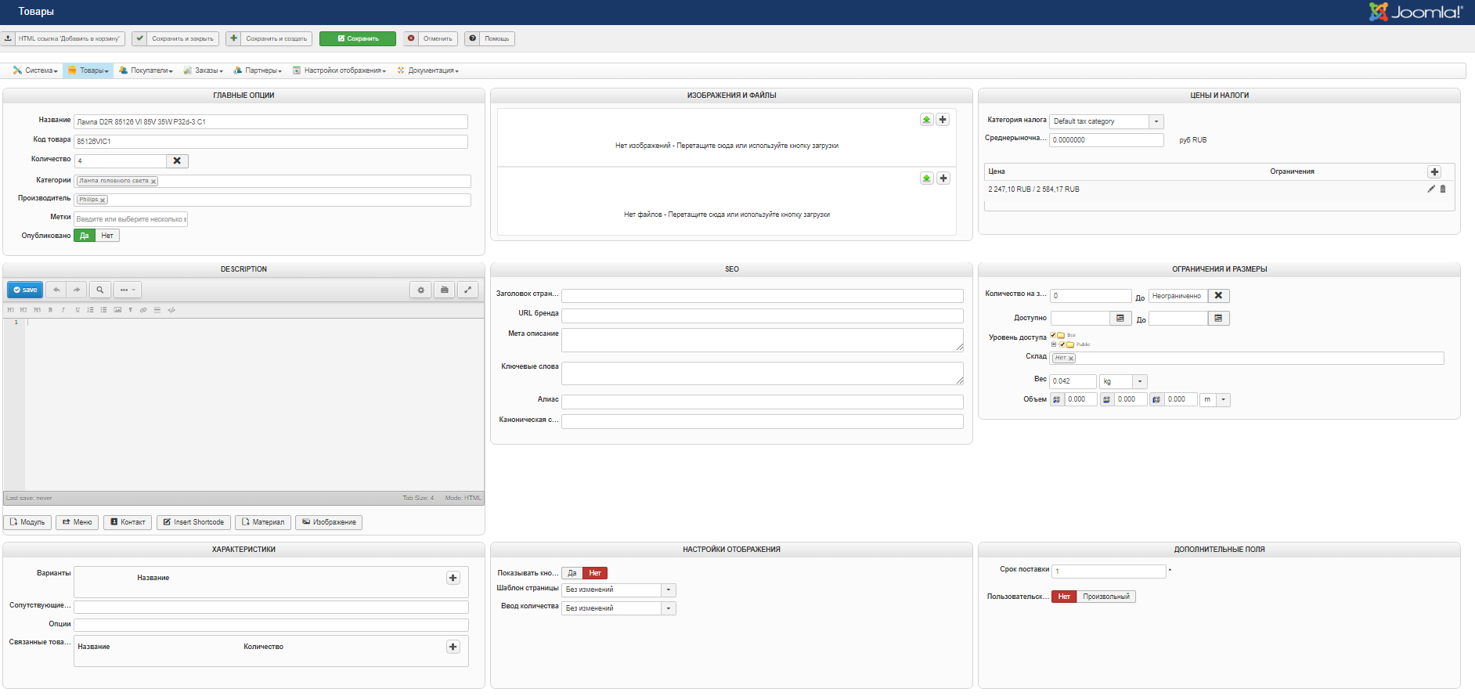Open the Покупатели menu
Image resolution: width=1475 pixels, height=696 pixels.
(x=150, y=70)
